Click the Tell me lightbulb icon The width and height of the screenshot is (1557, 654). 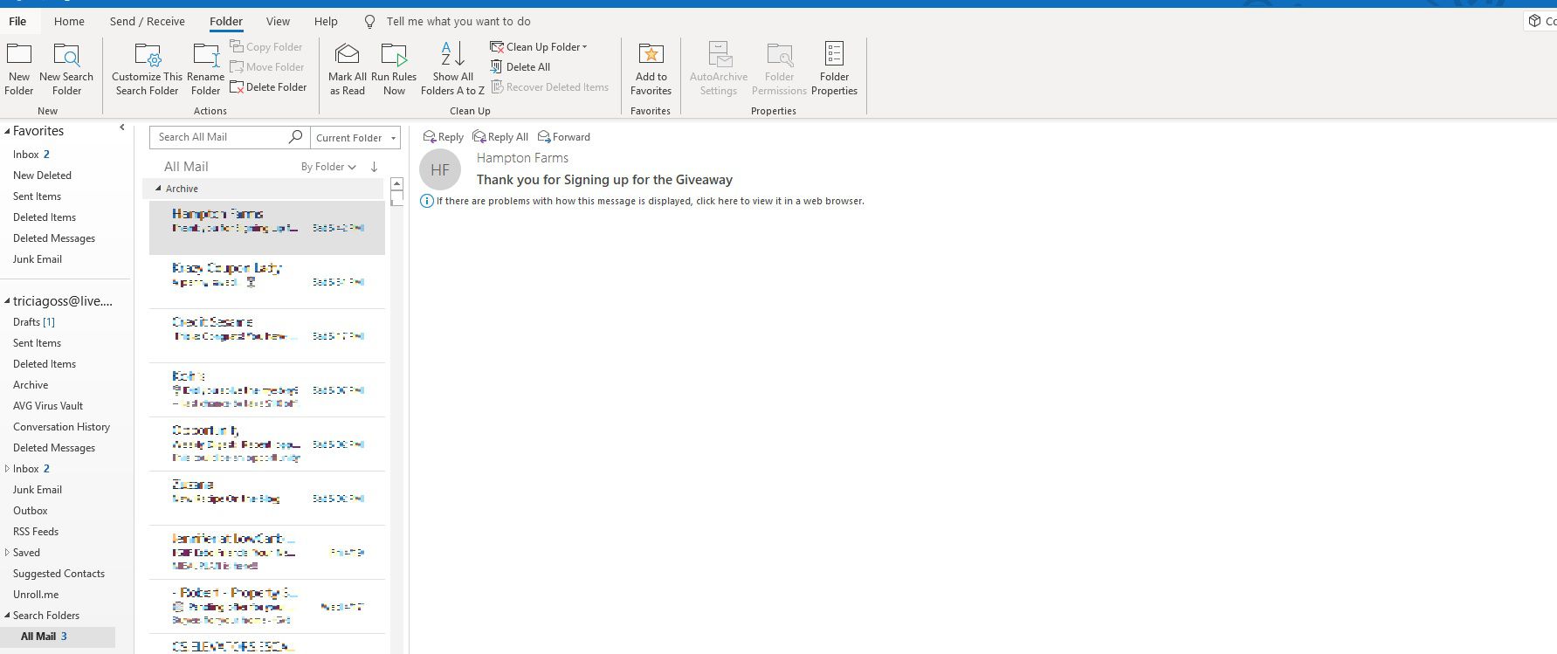click(x=370, y=21)
